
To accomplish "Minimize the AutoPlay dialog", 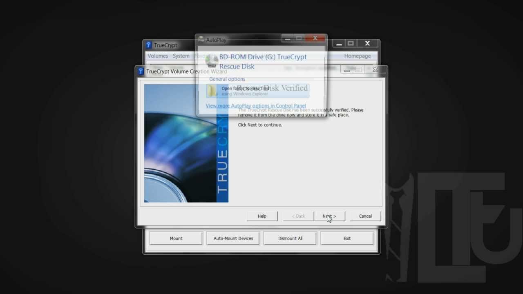I will click(x=287, y=38).
